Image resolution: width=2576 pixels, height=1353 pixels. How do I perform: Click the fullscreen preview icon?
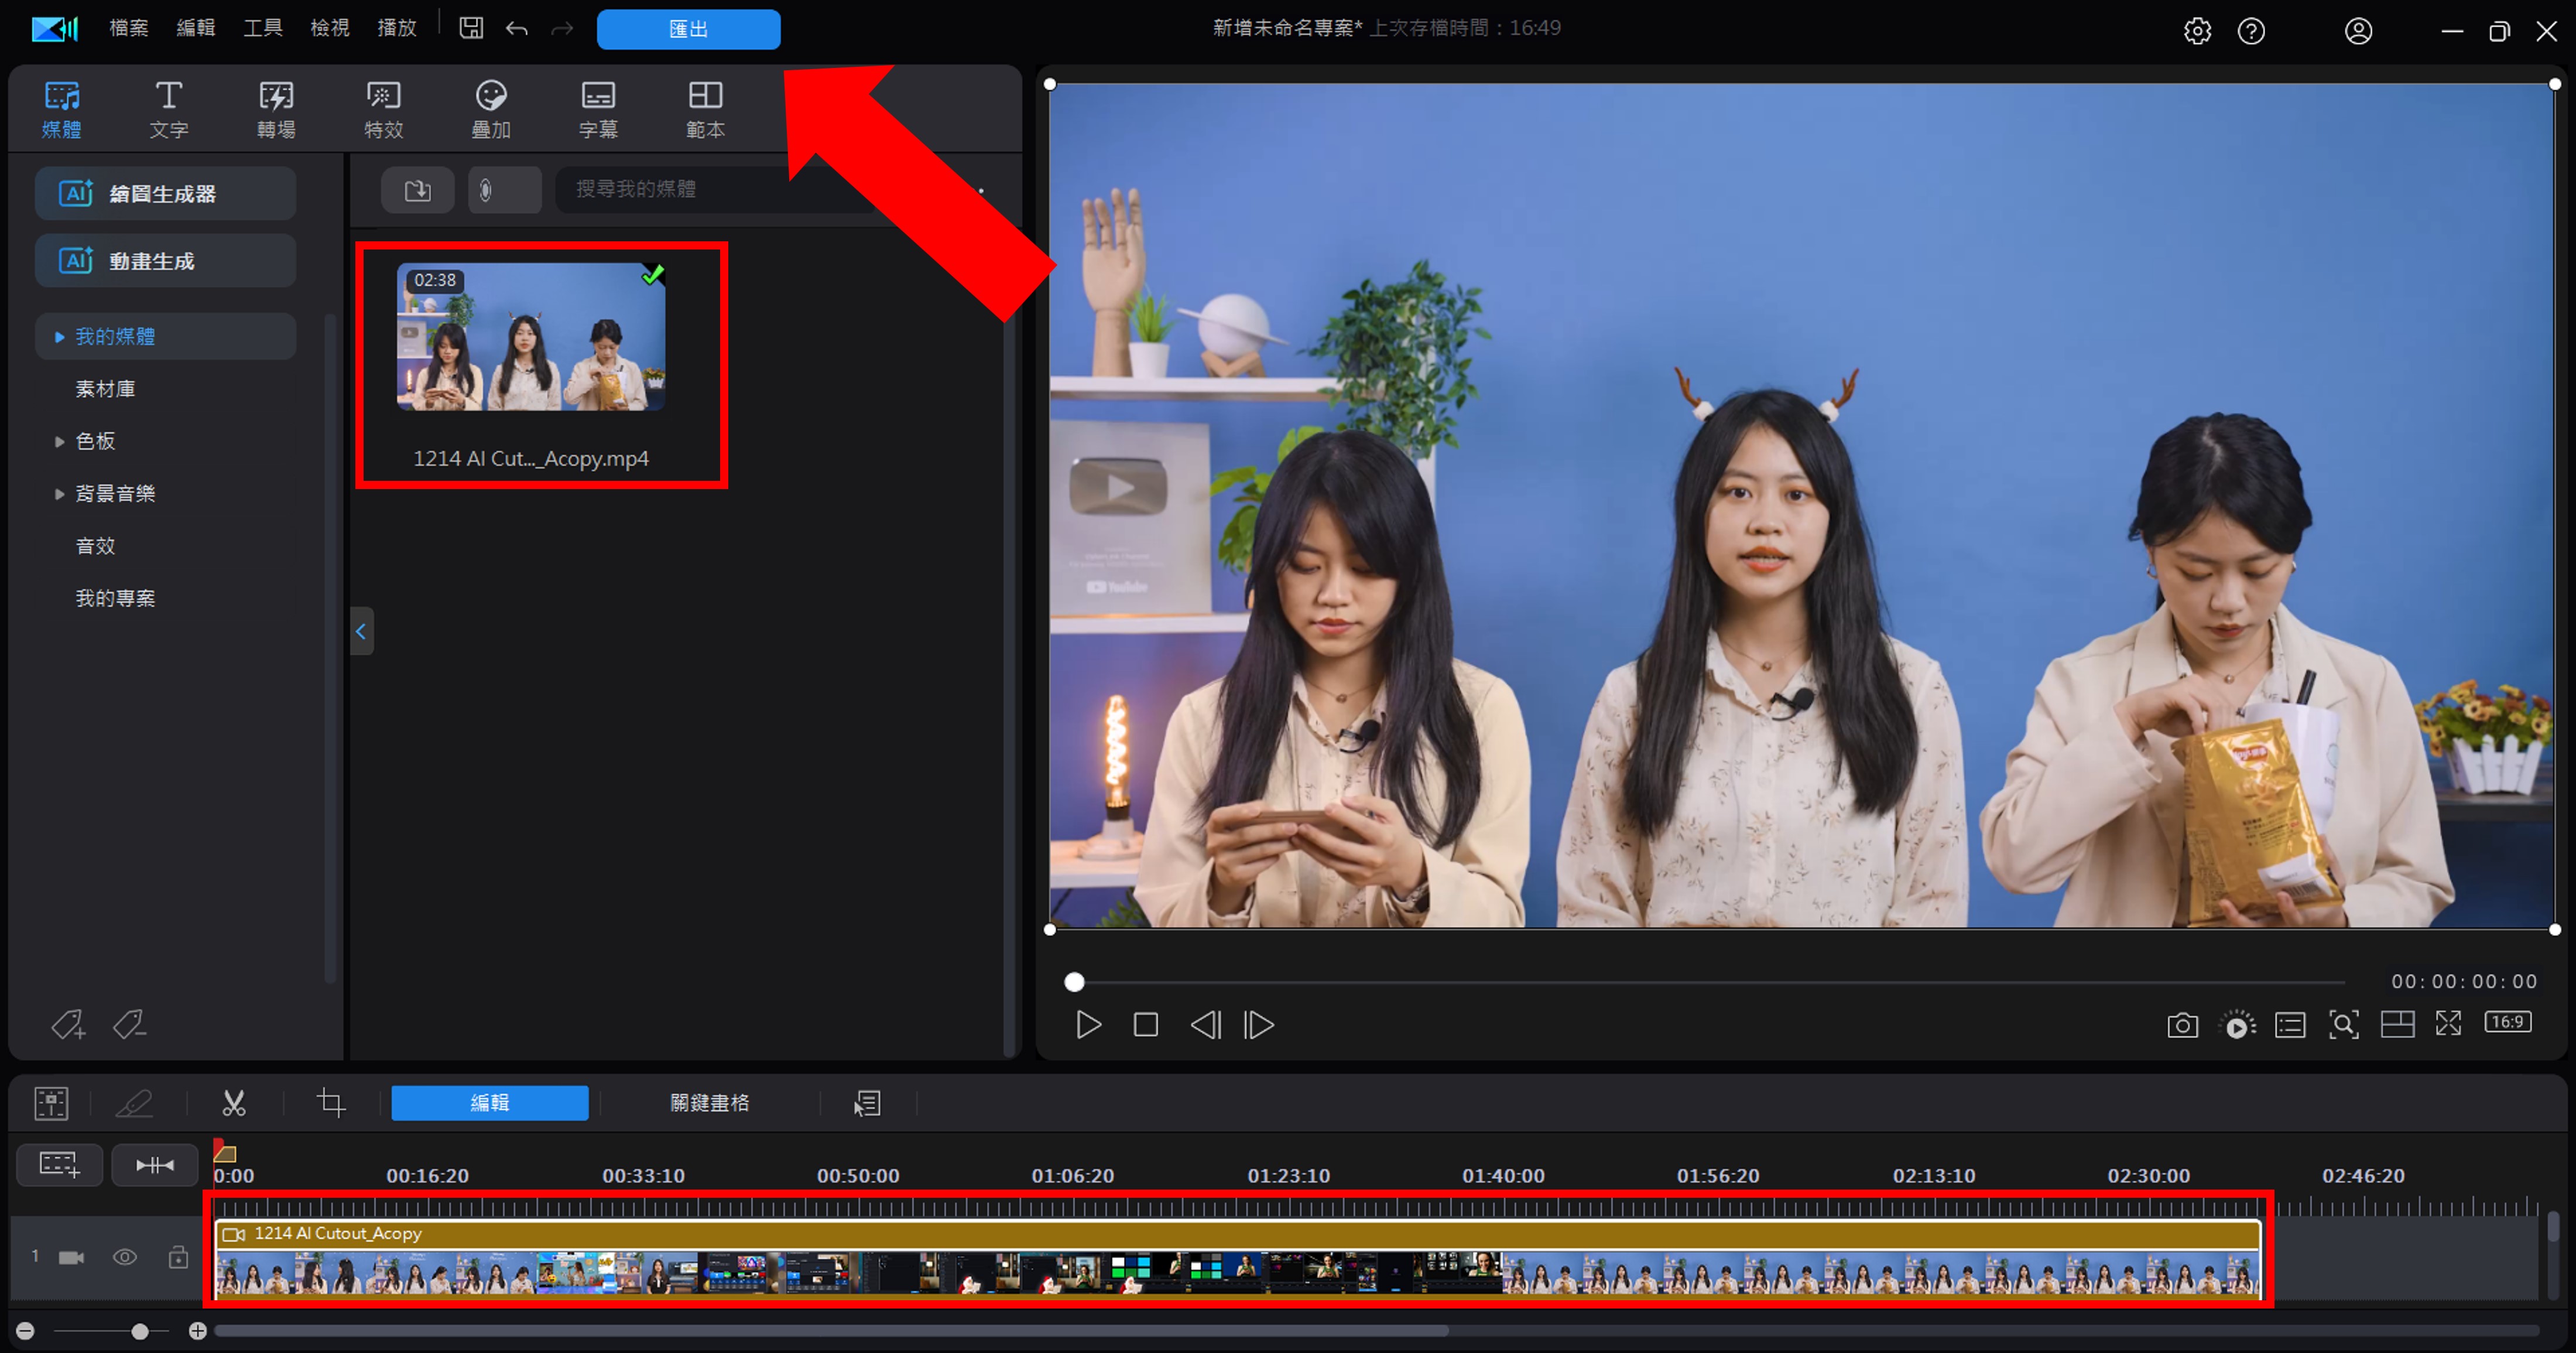pos(2448,1023)
